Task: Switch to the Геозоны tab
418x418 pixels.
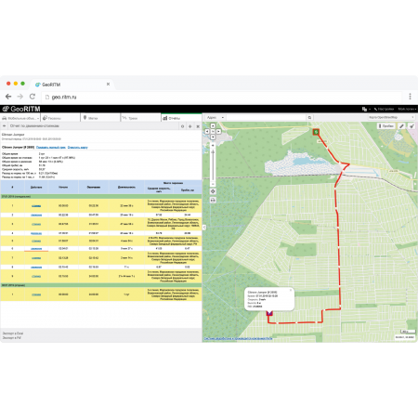Action: [x=60, y=118]
